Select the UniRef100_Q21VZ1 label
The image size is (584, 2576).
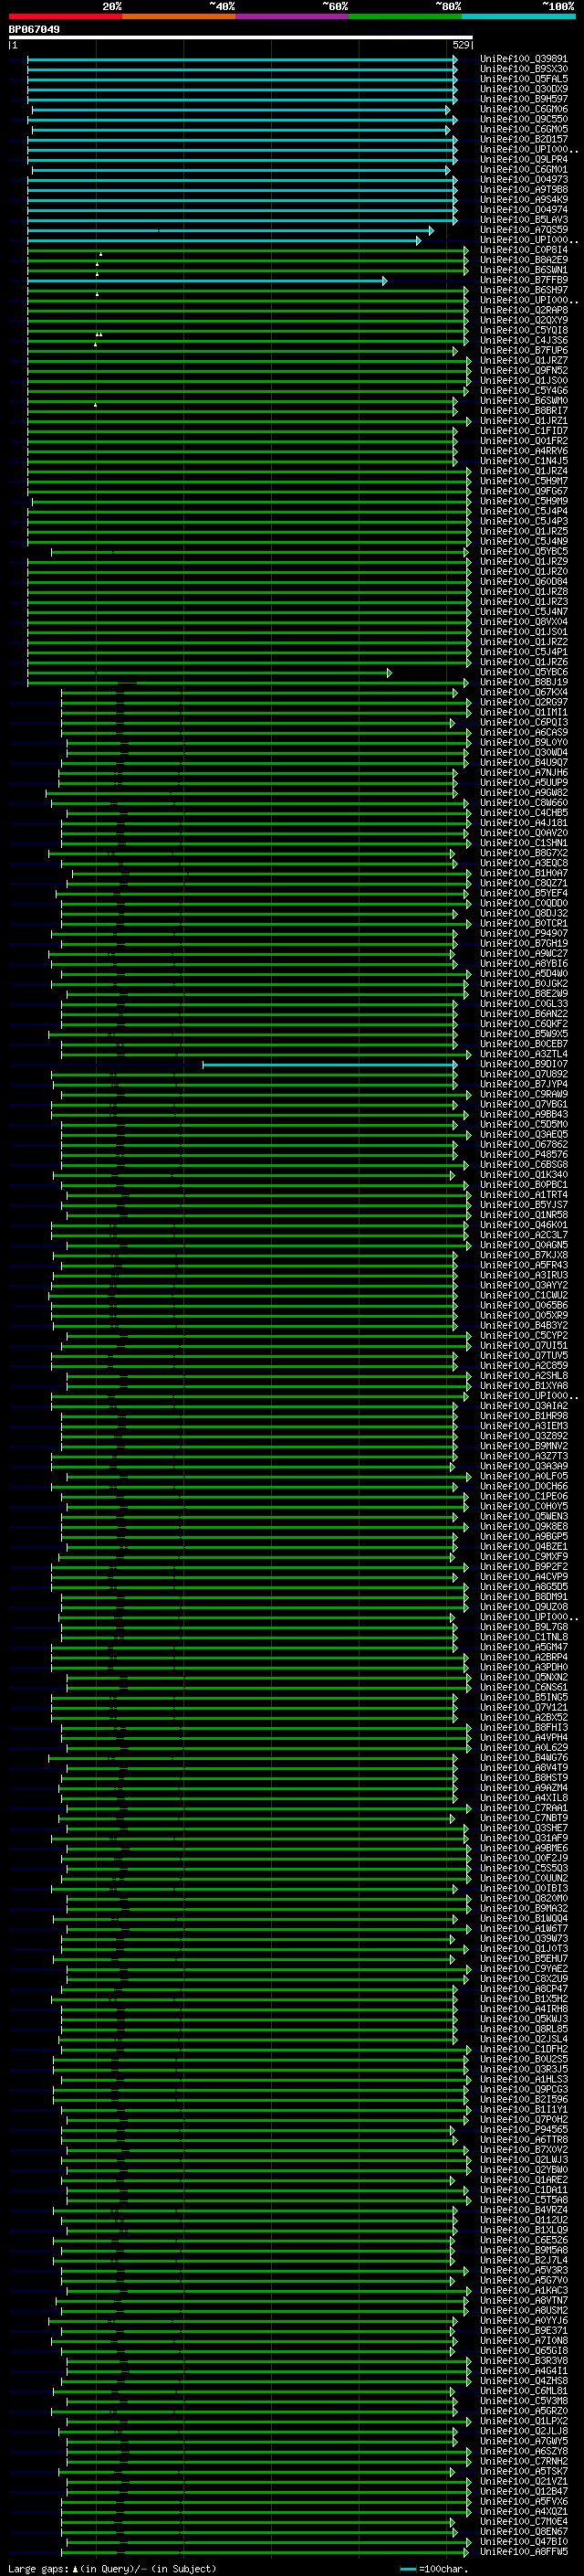(524, 2482)
